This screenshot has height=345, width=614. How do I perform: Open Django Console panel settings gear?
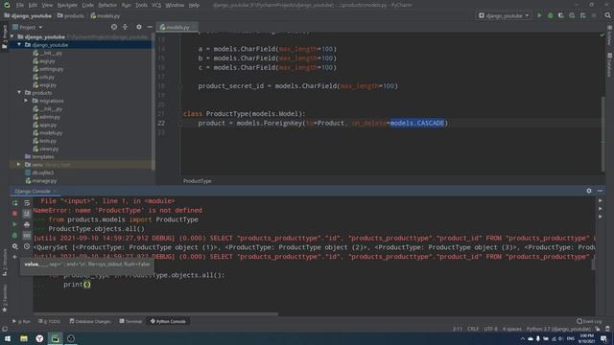(x=589, y=191)
